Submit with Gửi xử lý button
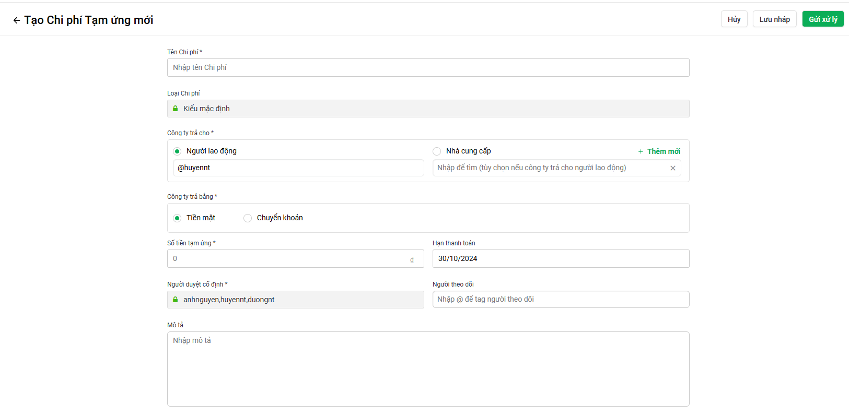 coord(823,19)
